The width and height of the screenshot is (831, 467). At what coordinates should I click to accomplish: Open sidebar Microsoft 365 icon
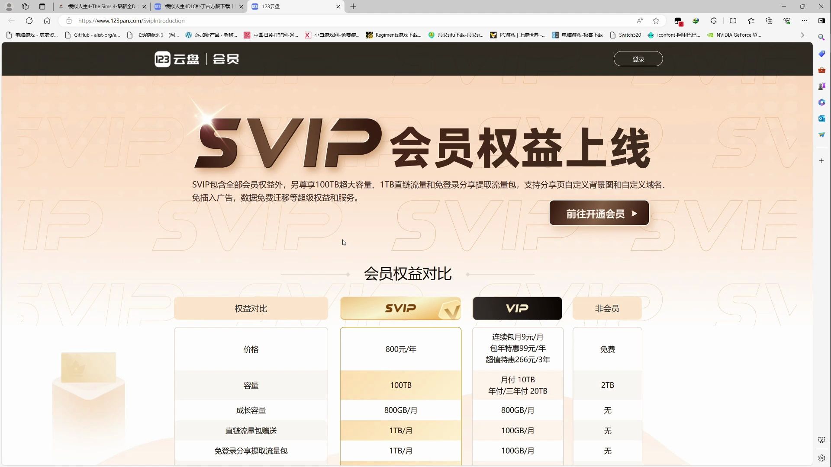pos(821,102)
